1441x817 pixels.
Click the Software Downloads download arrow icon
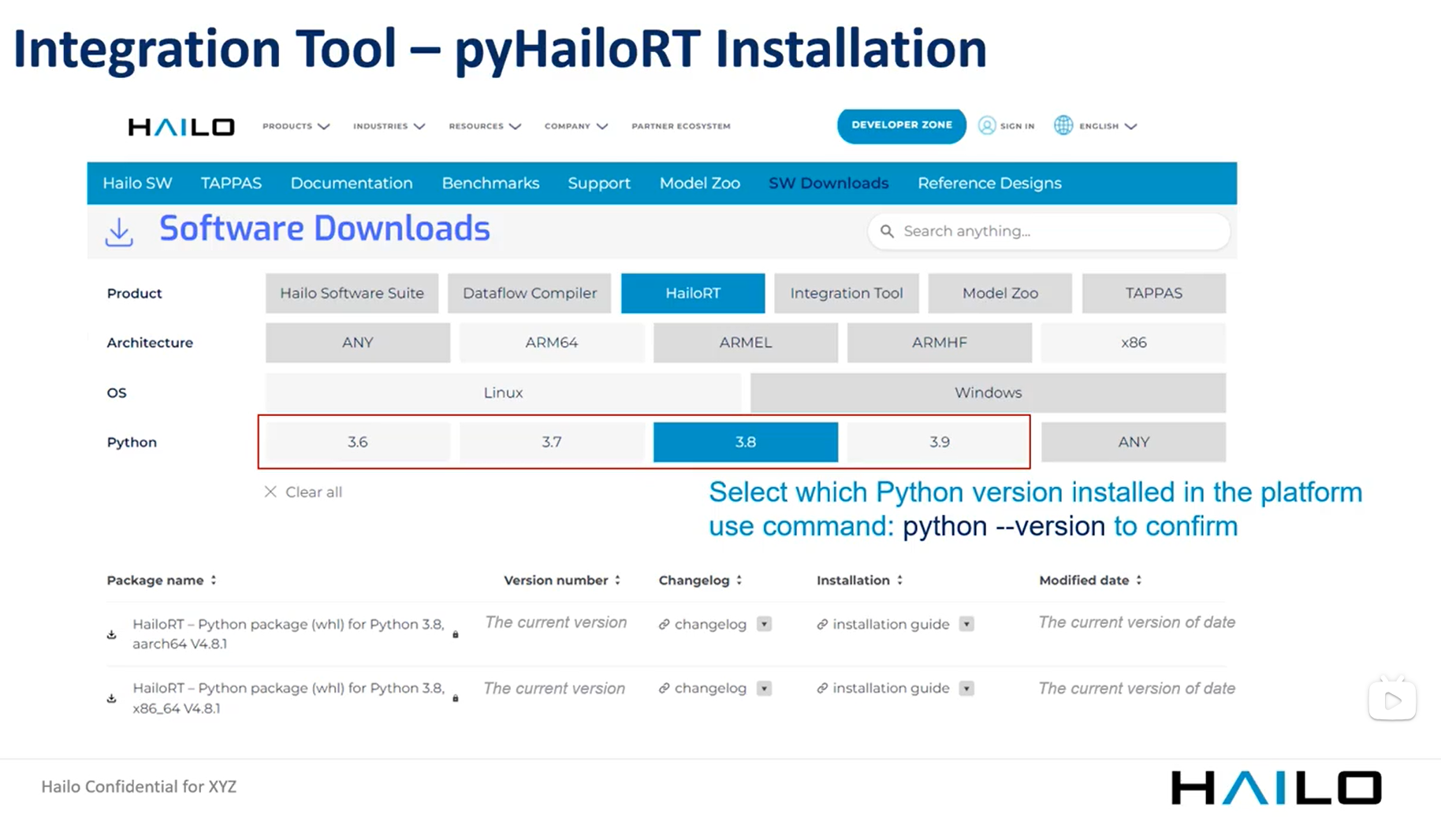tap(119, 232)
